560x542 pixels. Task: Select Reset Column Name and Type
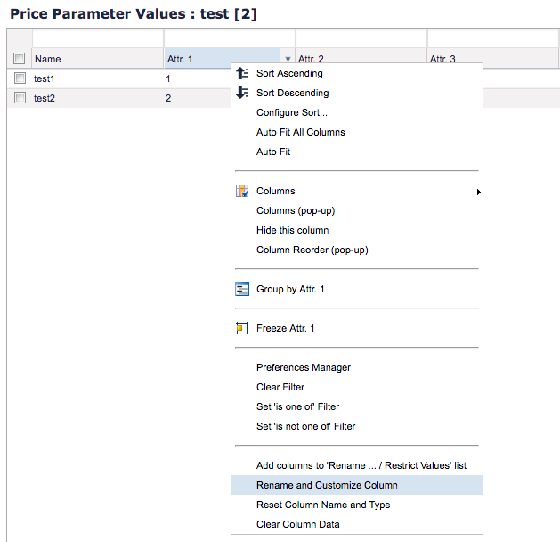coord(357,505)
